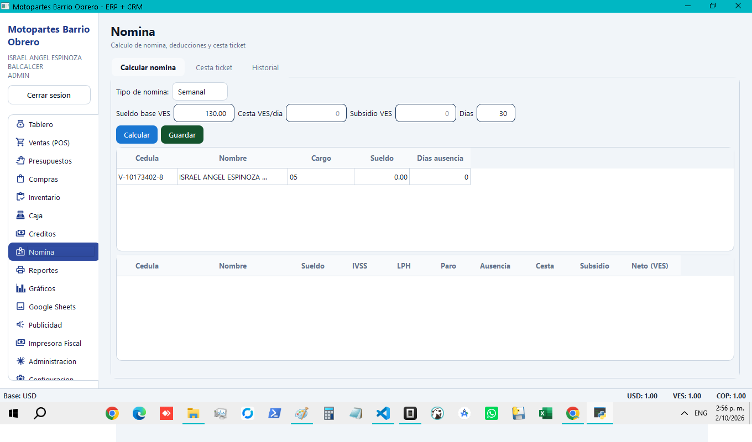Viewport: 752px width, 442px height.
Task: Open the Windows Start menu
Action: click(x=13, y=413)
